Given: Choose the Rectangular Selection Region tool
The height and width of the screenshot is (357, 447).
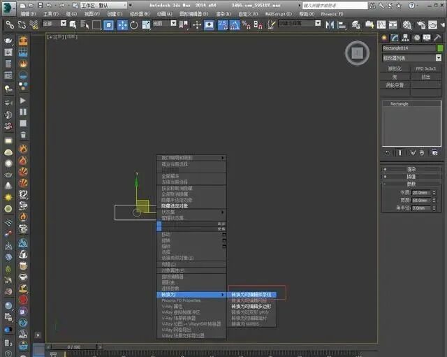Looking at the screenshot, I should 96,25.
